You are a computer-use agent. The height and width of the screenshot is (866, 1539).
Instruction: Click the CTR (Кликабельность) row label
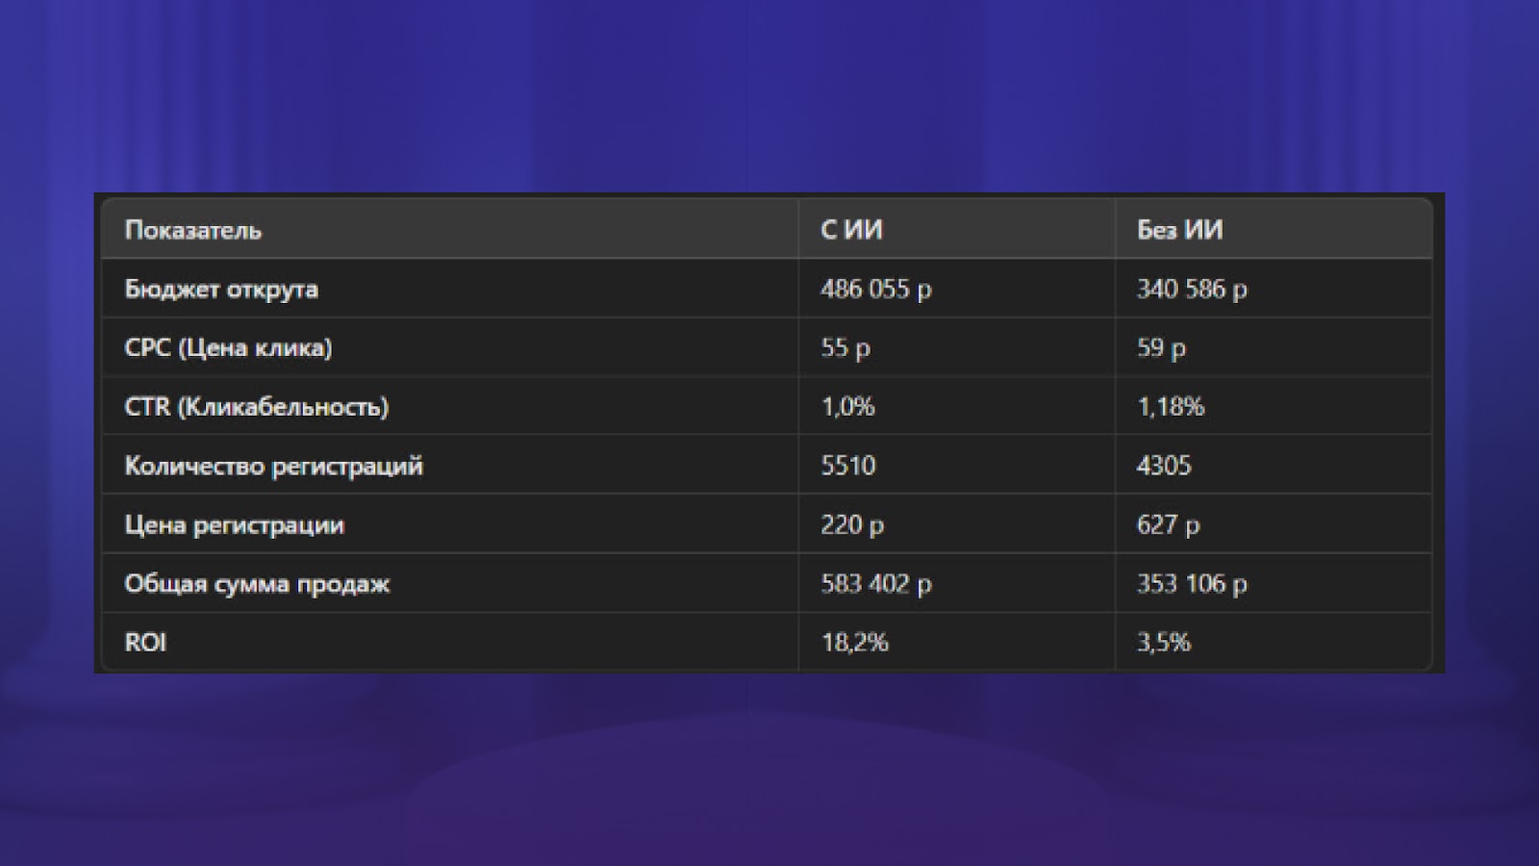(257, 407)
